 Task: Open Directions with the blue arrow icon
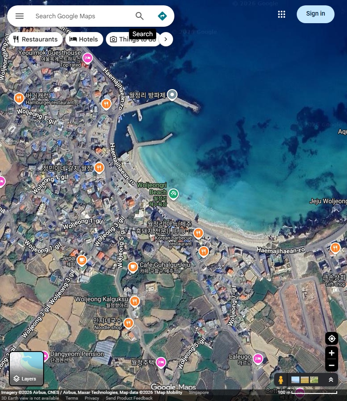pyautogui.click(x=162, y=16)
